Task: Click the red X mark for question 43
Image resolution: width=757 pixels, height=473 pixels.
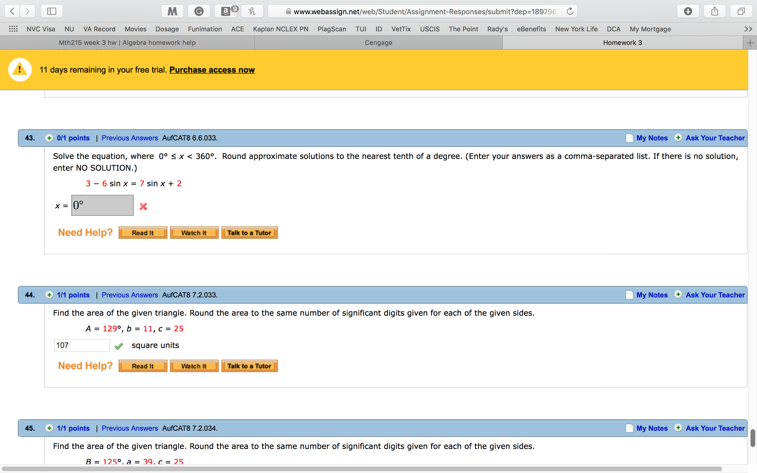Action: pyautogui.click(x=143, y=206)
